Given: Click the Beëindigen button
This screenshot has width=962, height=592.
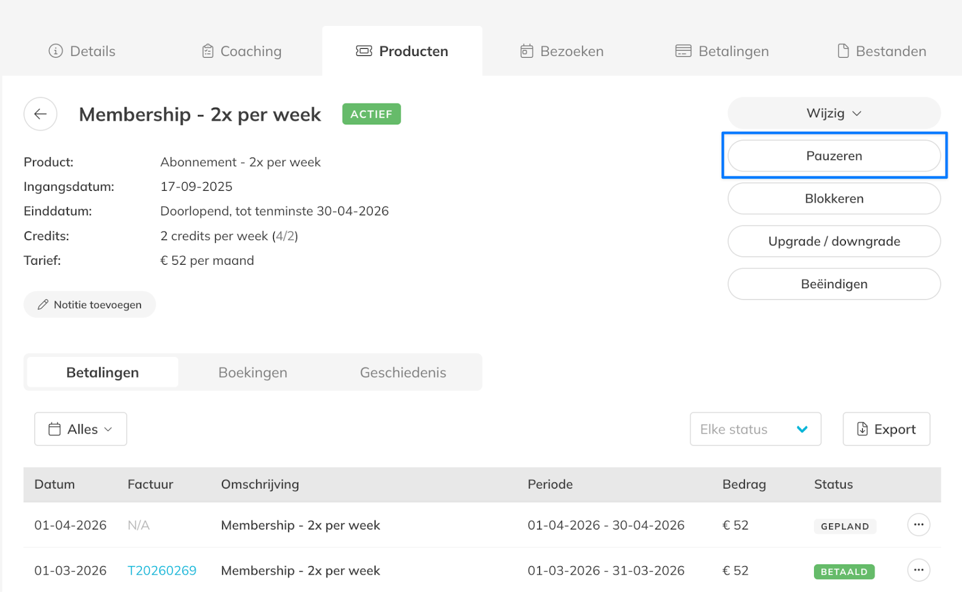Looking at the screenshot, I should [834, 284].
